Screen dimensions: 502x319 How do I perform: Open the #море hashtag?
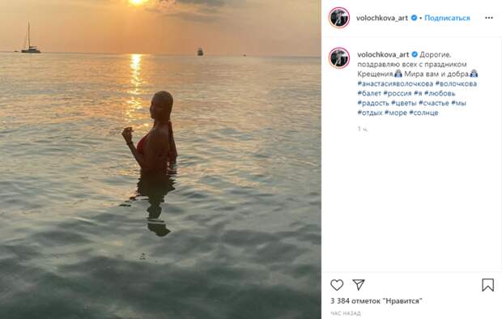coord(396,113)
